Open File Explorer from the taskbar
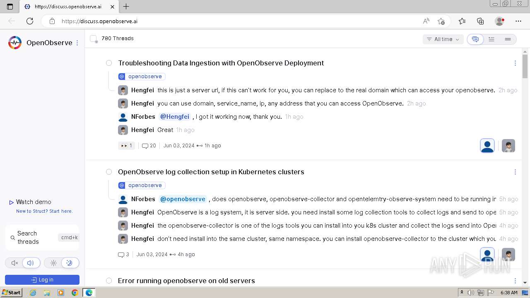The height and width of the screenshot is (298, 530). point(47,293)
